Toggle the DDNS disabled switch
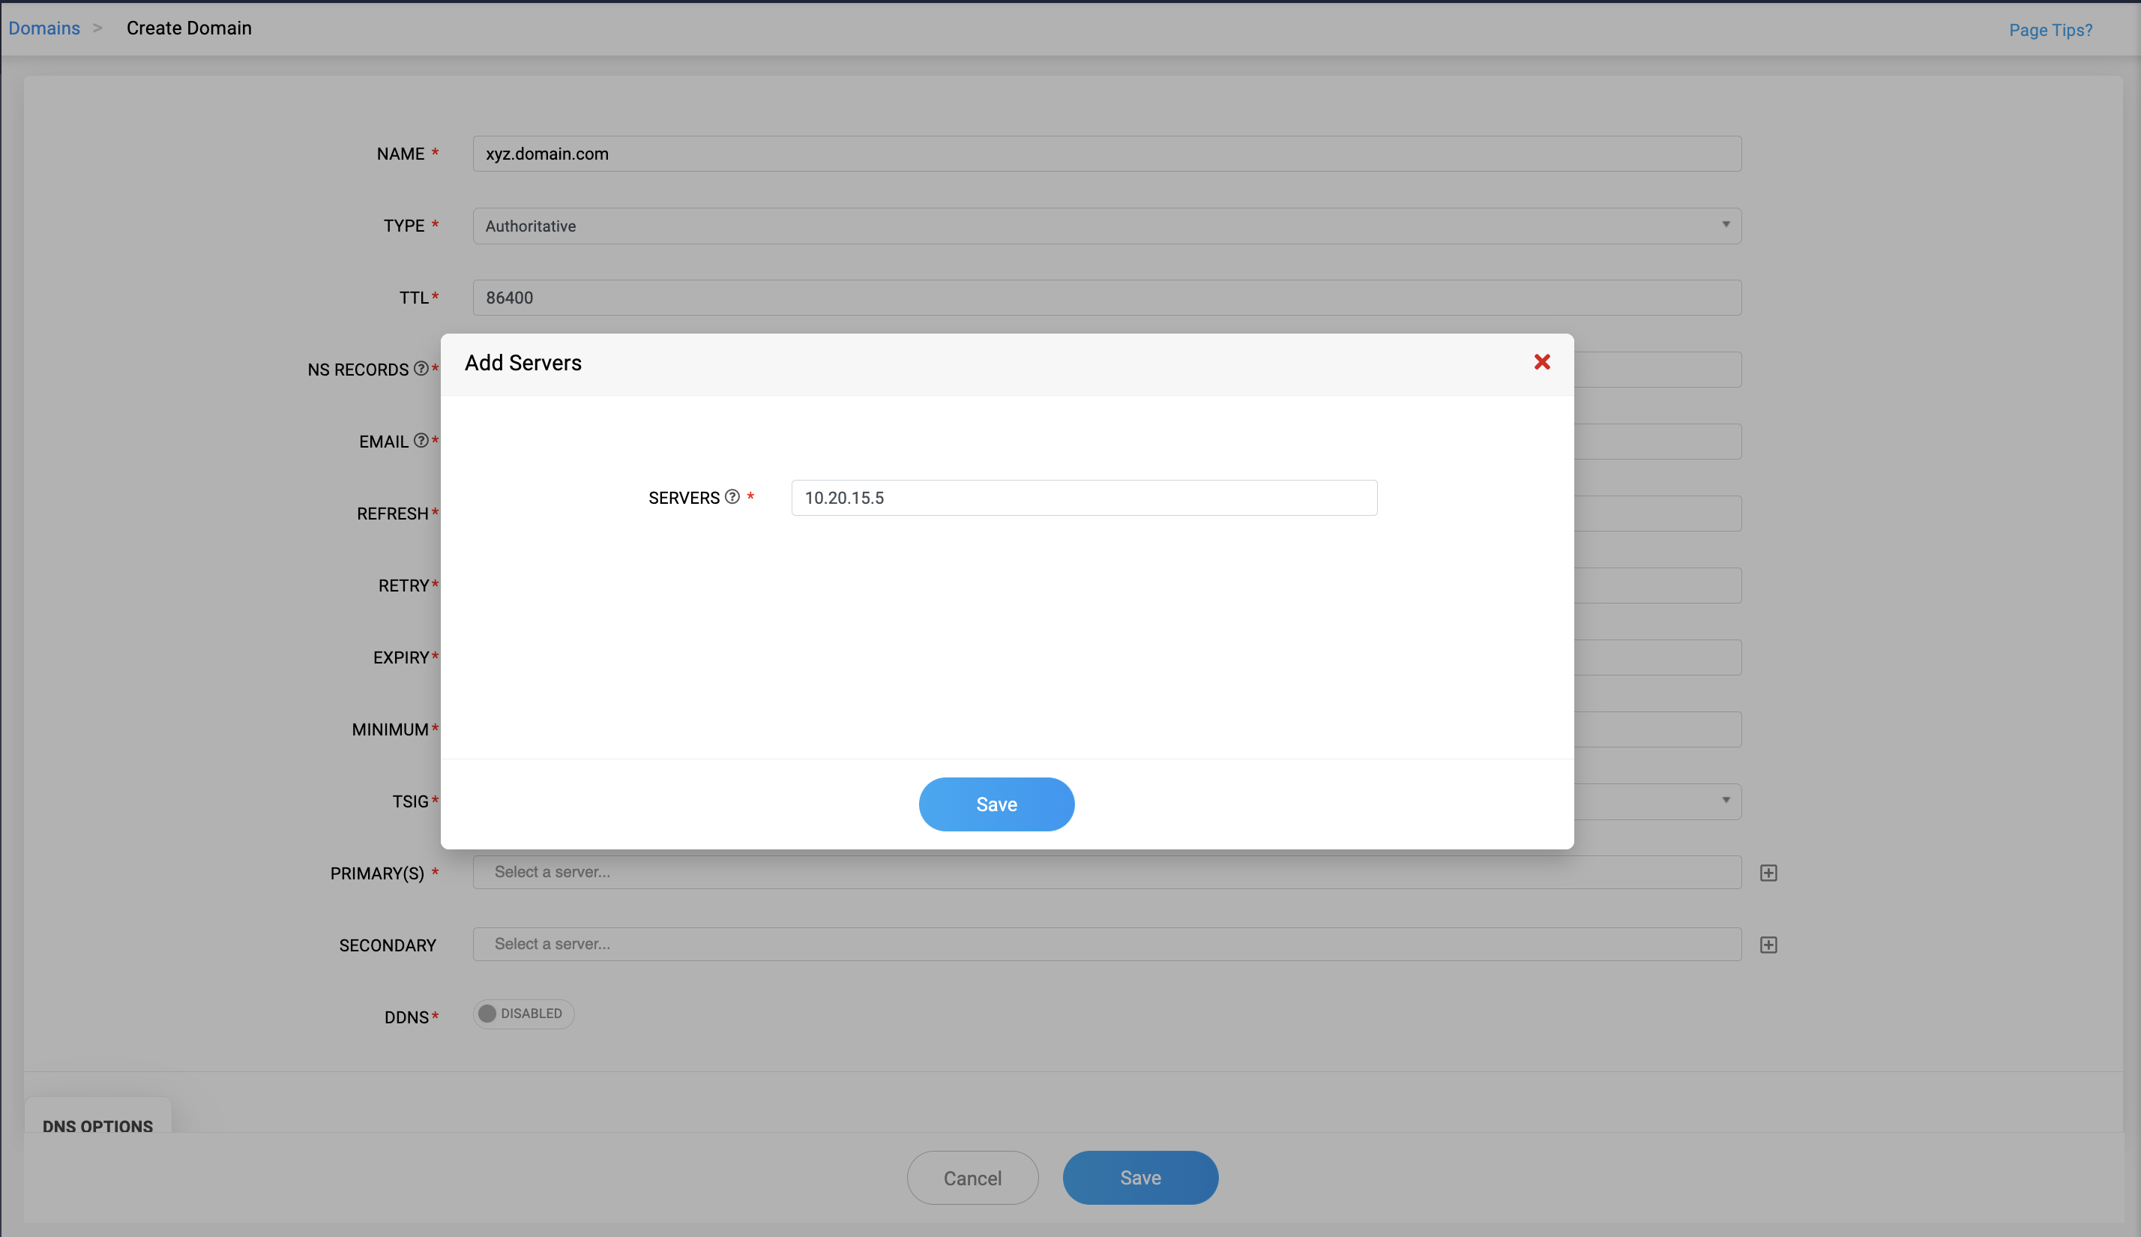The height and width of the screenshot is (1237, 2141). click(523, 1014)
